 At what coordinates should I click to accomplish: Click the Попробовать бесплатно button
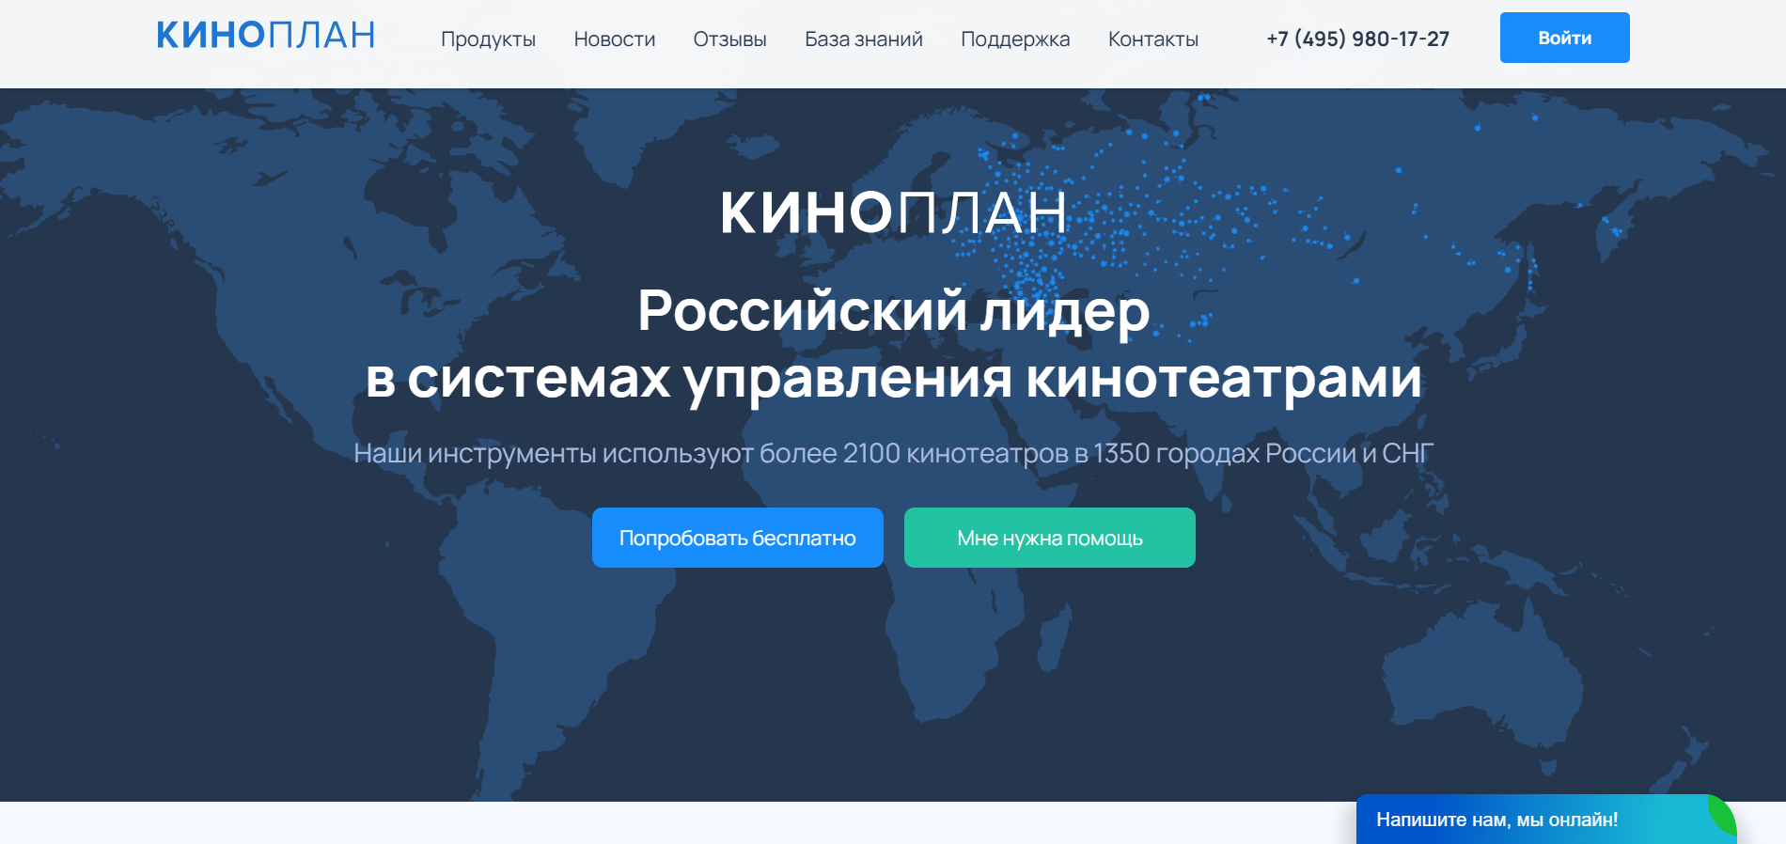(738, 538)
